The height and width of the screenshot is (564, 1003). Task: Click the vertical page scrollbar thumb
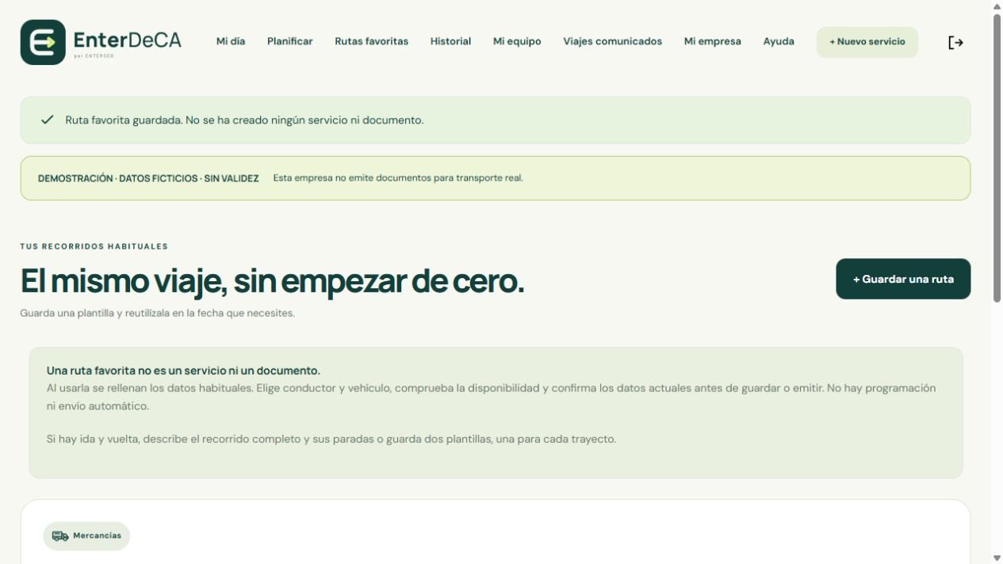point(997,157)
